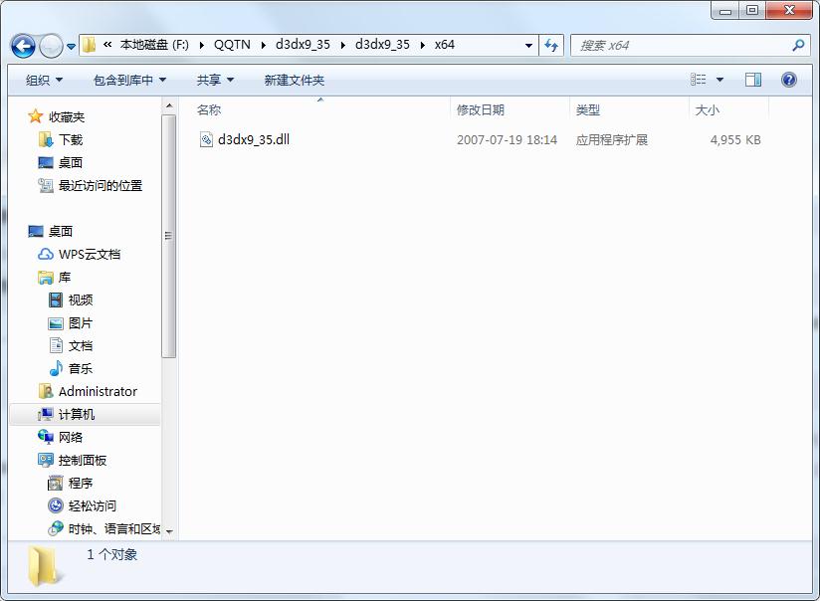The width and height of the screenshot is (820, 601).
Task: Click date 2007-07-19 18:14 cell
Action: tap(507, 140)
